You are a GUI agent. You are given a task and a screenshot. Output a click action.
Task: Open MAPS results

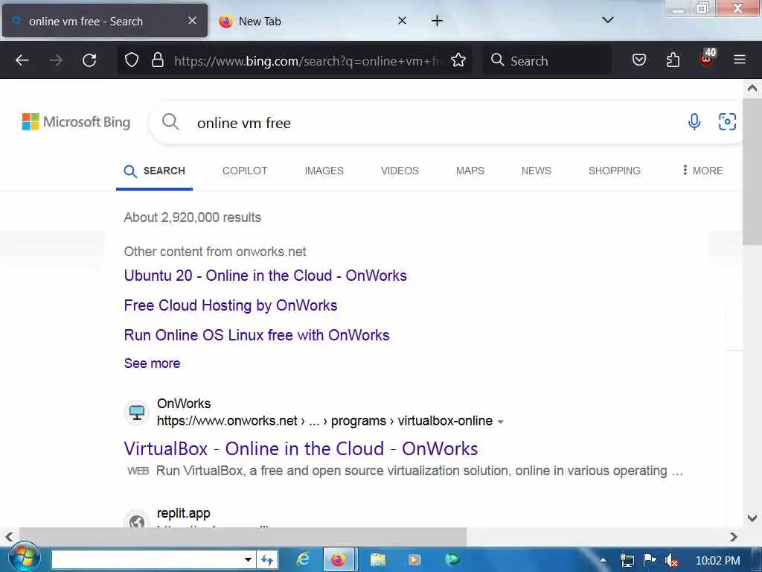click(470, 171)
